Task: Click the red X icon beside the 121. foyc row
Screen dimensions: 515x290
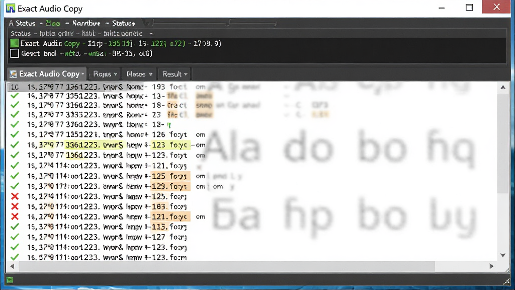Action: coord(15,216)
